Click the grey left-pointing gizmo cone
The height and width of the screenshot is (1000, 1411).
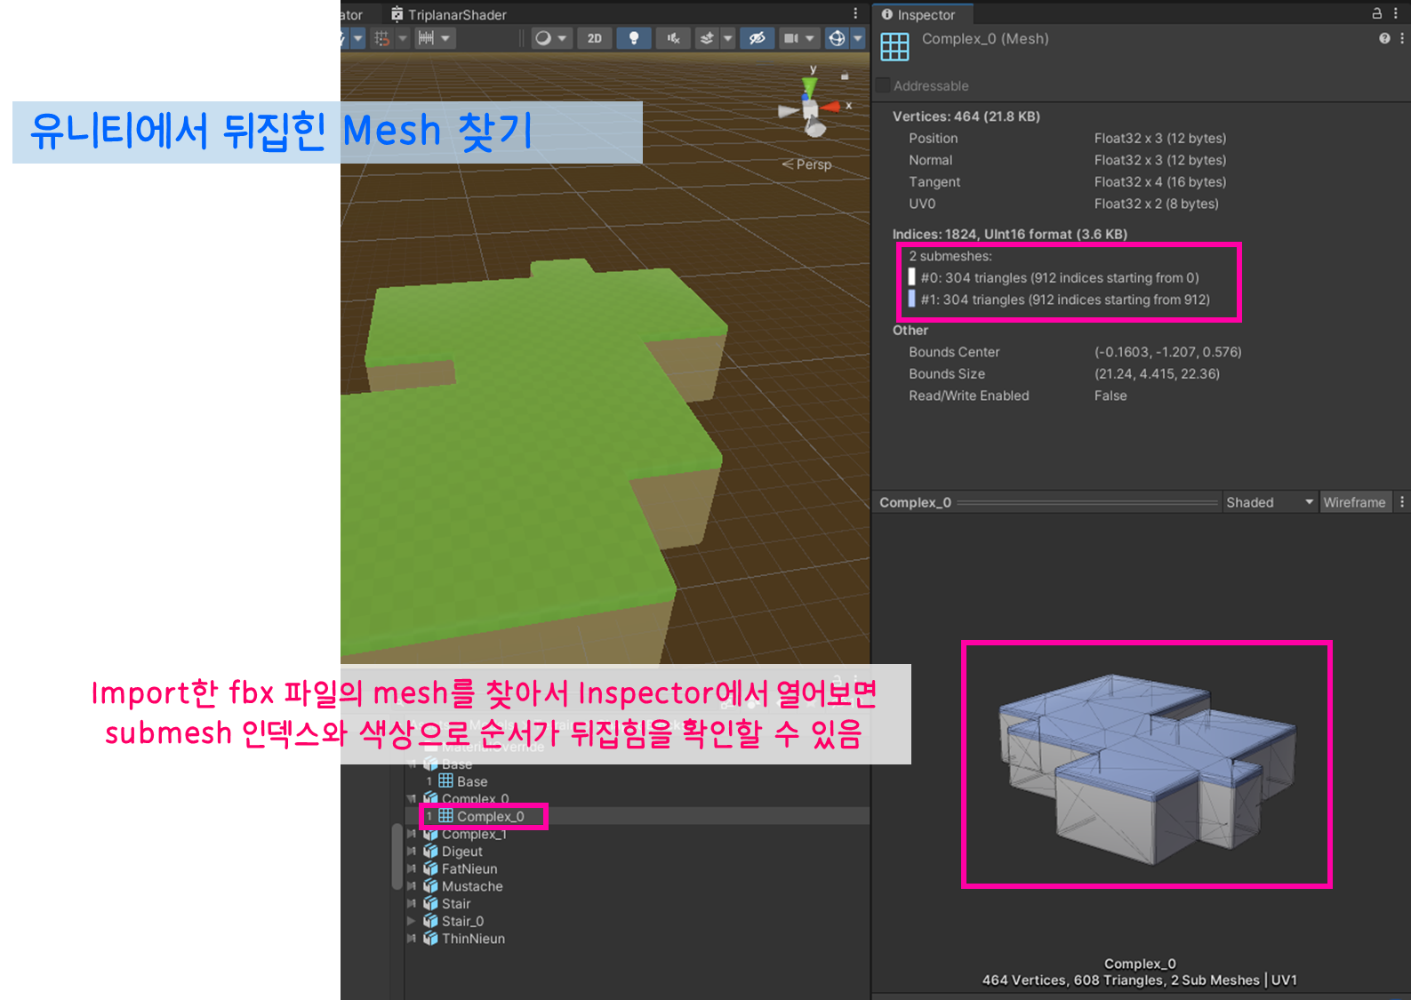coord(788,111)
